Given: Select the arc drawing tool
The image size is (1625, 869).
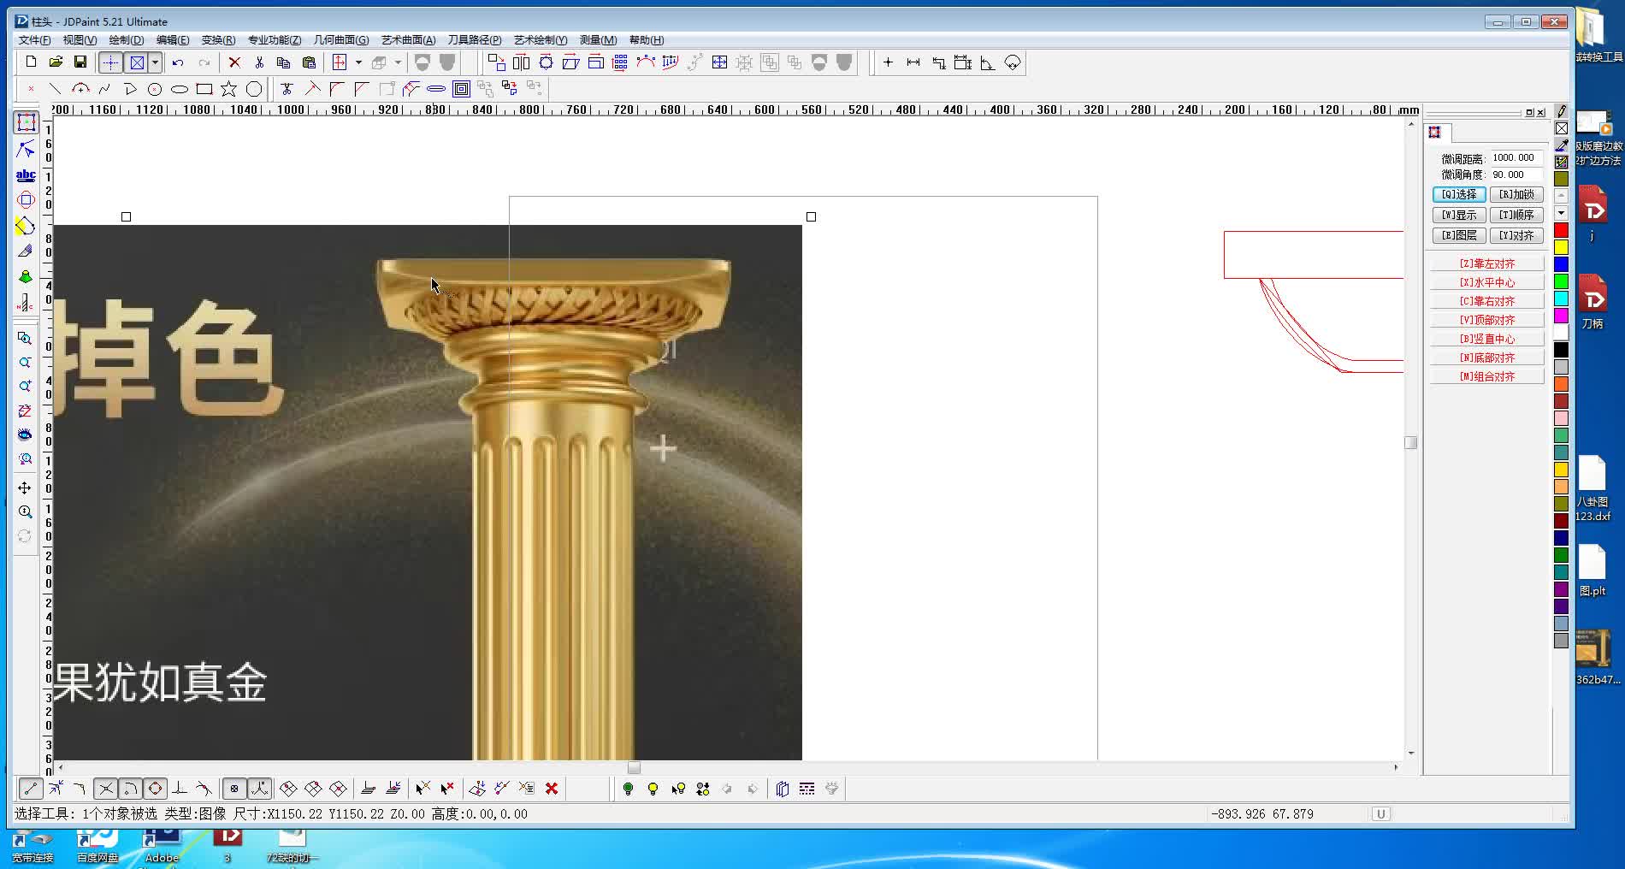Looking at the screenshot, I should point(80,88).
